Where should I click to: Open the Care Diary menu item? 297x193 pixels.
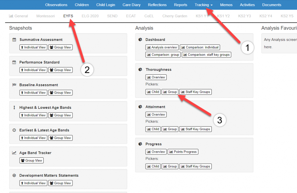click(132, 5)
